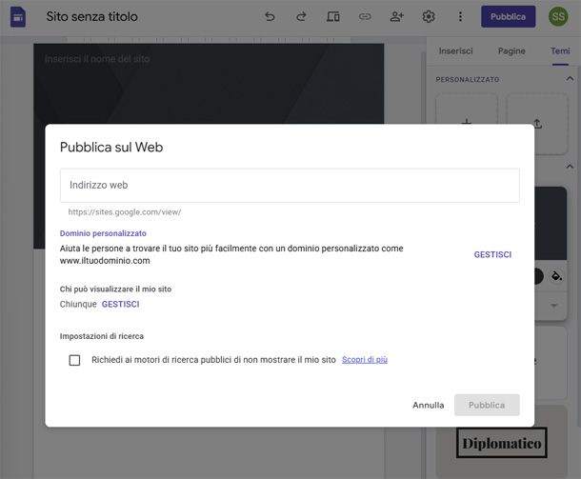The image size is (581, 479).
Task: Click the https://sites.google.com/view/ text
Action: coord(125,212)
